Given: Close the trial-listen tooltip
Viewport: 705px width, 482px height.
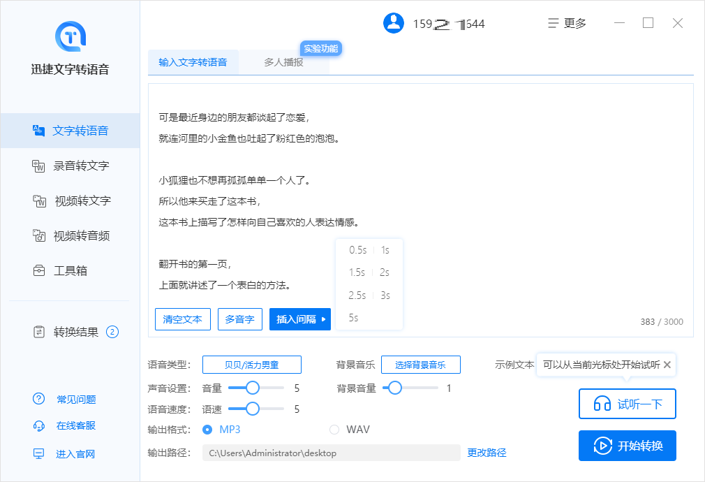Looking at the screenshot, I should [667, 365].
